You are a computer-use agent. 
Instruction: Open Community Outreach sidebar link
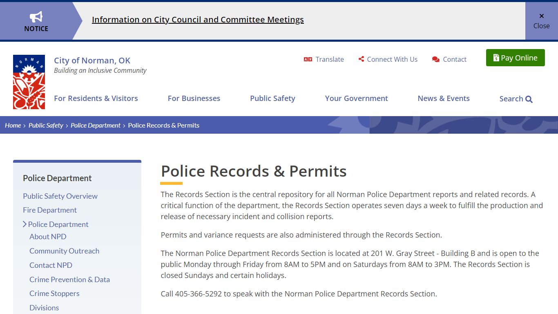(64, 251)
